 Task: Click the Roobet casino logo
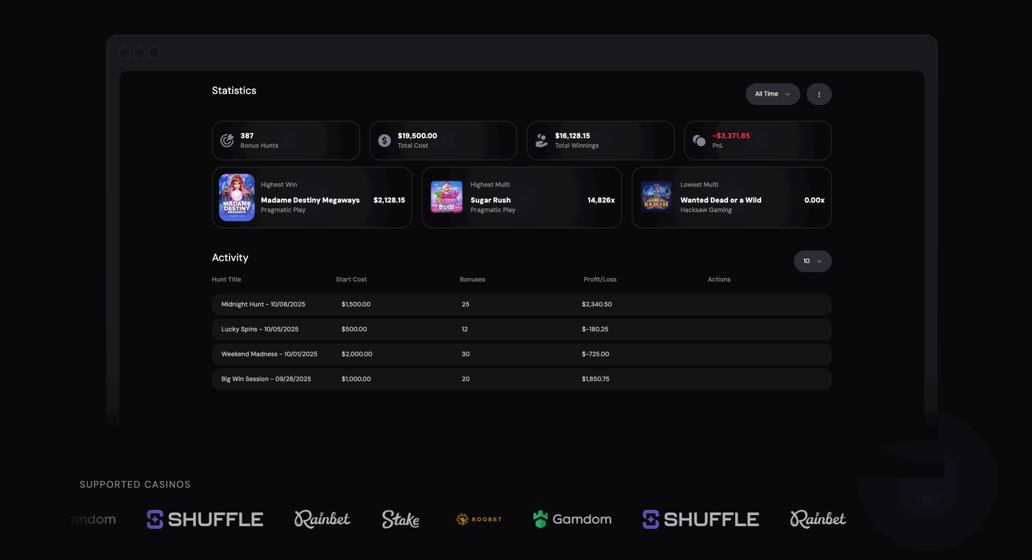pyautogui.click(x=479, y=519)
